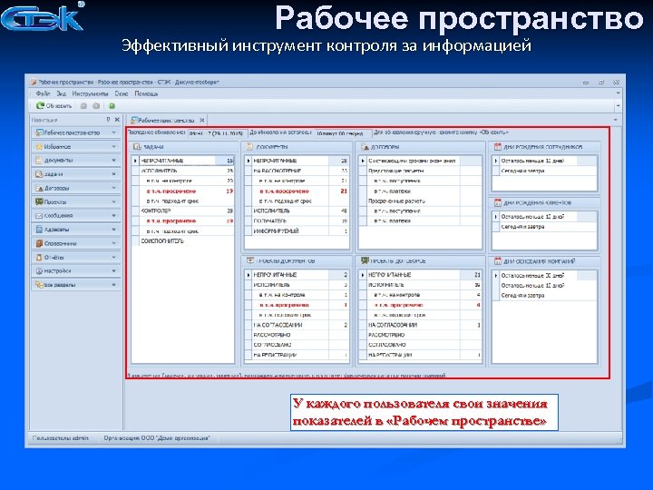Click the Договоры panel header icon

click(365, 147)
